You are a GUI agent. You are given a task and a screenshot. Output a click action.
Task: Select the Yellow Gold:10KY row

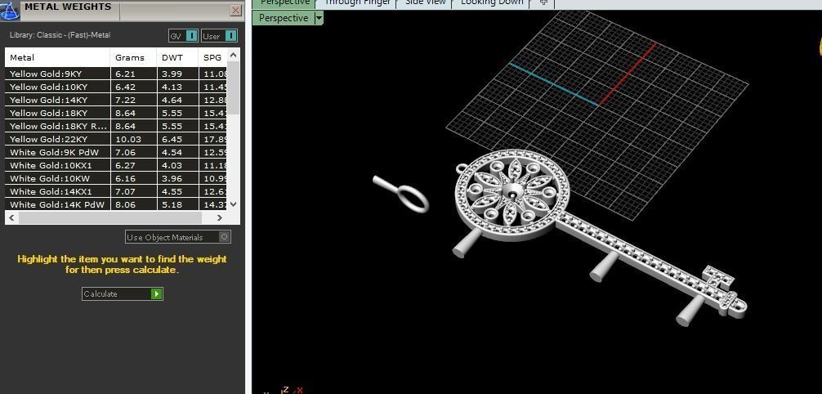pyautogui.click(x=116, y=87)
